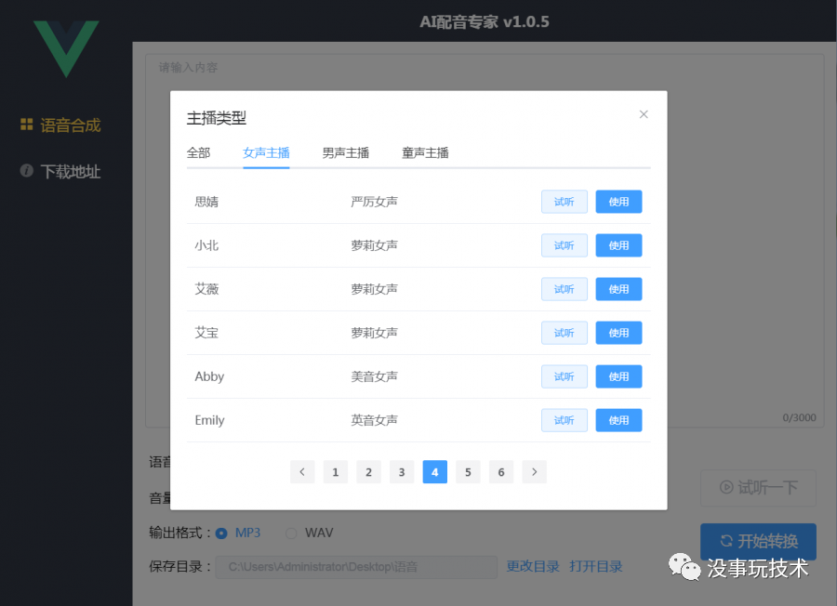Close the 主播类型 dialog with X
This screenshot has height=606, width=837.
(644, 114)
